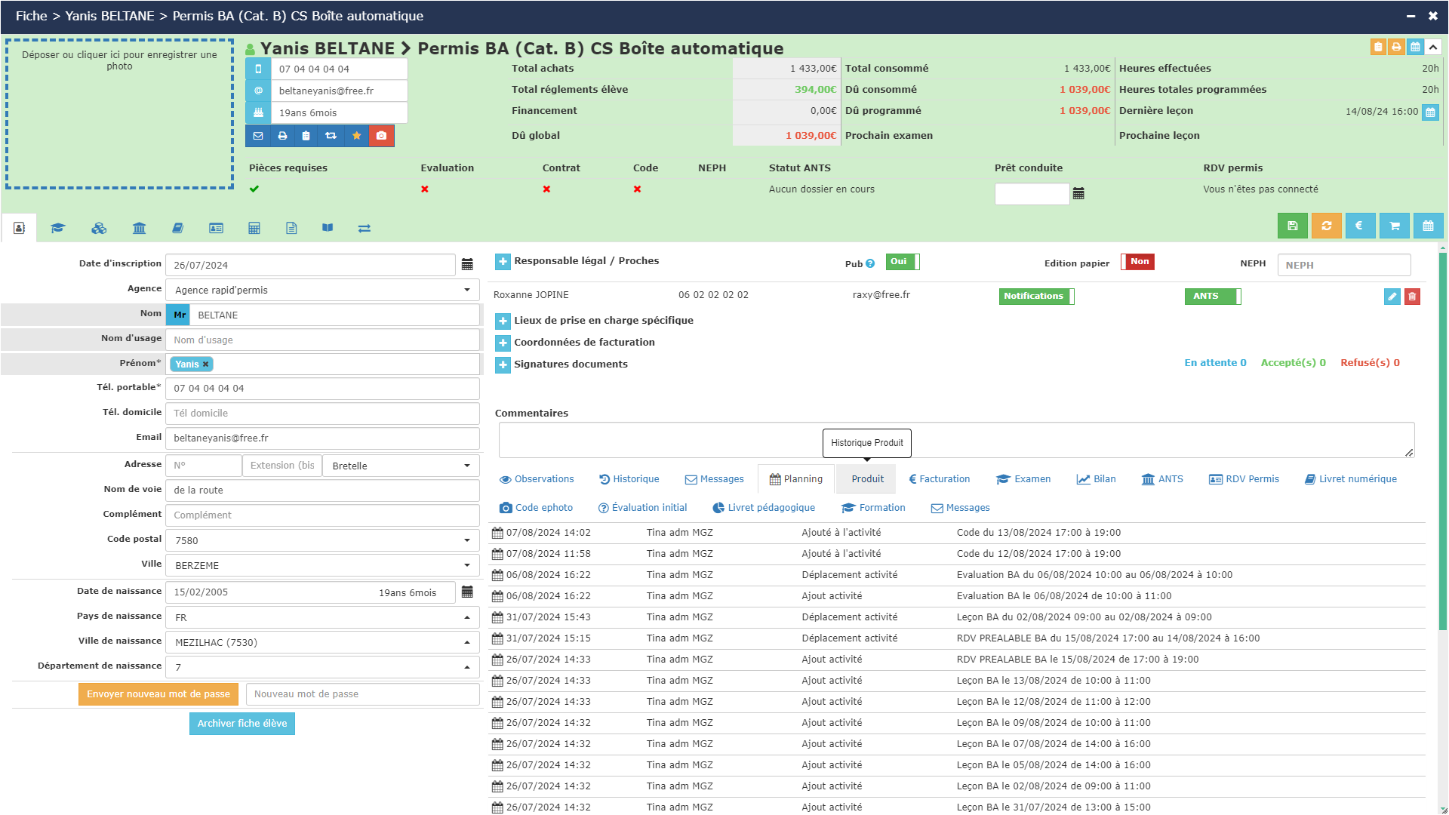Click Accepté(s) 0 link
Image resolution: width=1449 pixels, height=815 pixels.
(x=1293, y=363)
